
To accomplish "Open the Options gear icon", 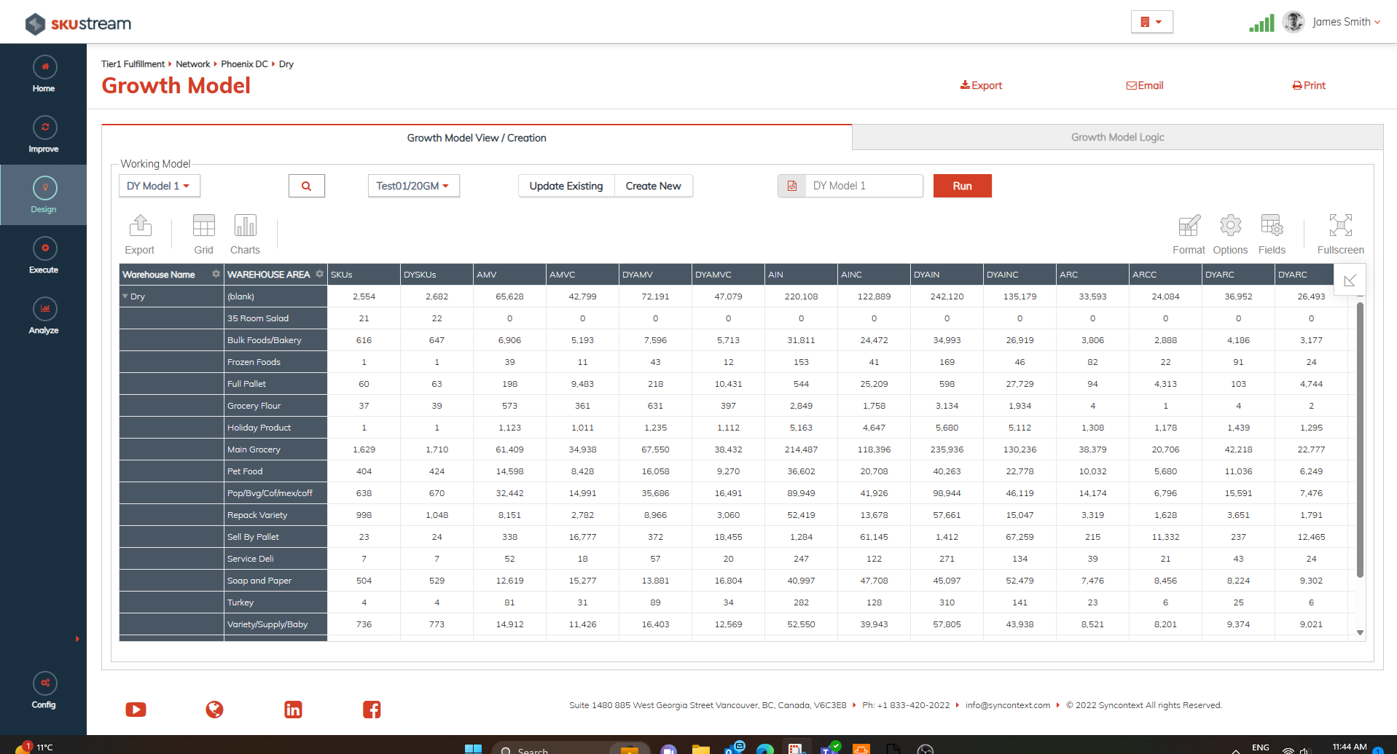I will click(x=1231, y=226).
